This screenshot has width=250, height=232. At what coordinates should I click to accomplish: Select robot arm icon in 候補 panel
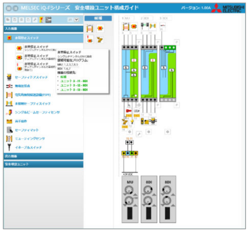[x=100, y=40]
